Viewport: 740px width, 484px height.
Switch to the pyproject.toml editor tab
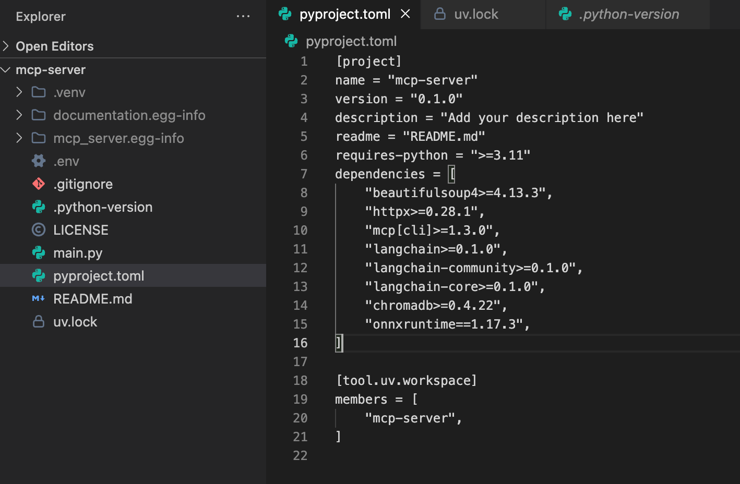(344, 14)
